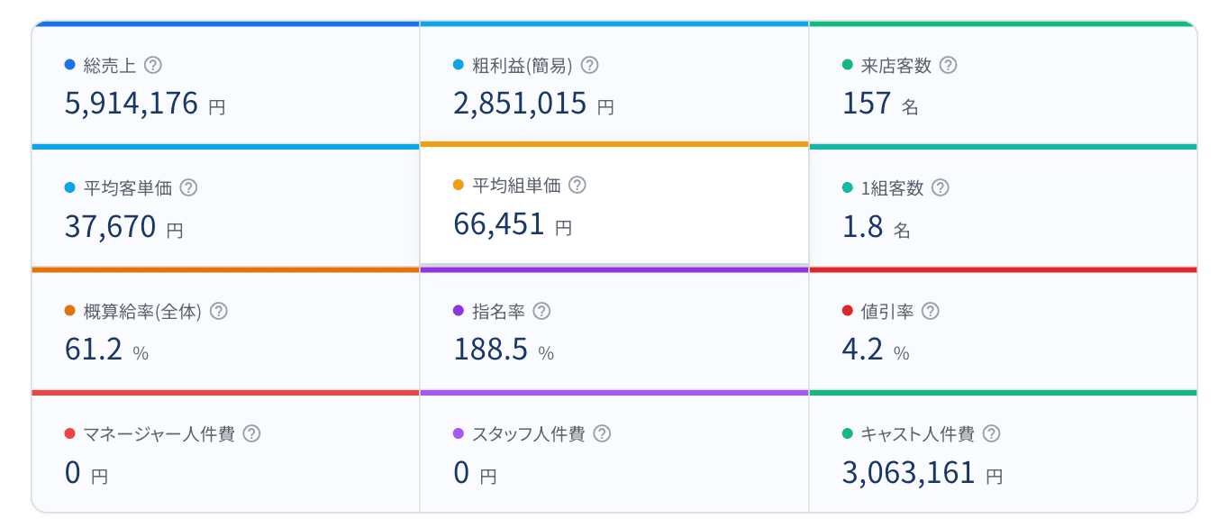Image resolution: width=1218 pixels, height=528 pixels.
Task: Select the 平均組単価 highlighted metric card
Action: point(615,204)
